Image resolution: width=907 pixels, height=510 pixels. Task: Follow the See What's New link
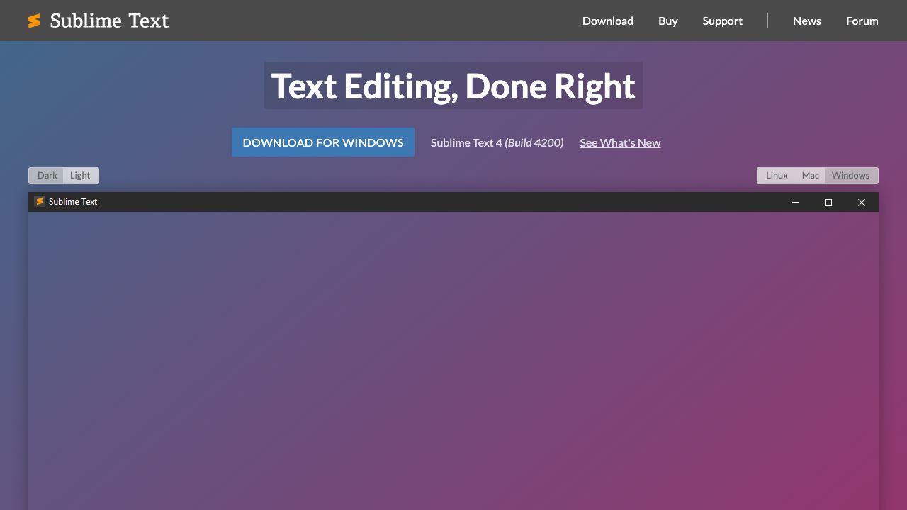click(620, 142)
